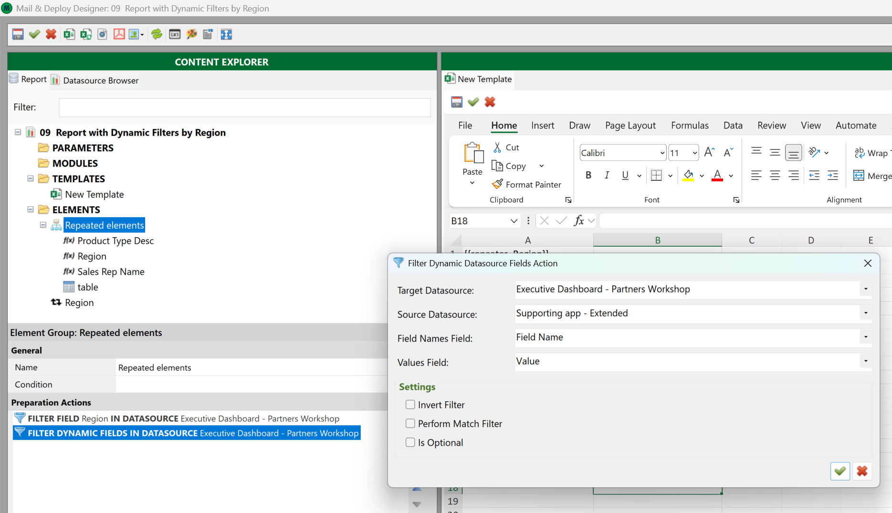Open the Insert ribbon tab
This screenshot has height=513, width=892.
pyautogui.click(x=543, y=126)
